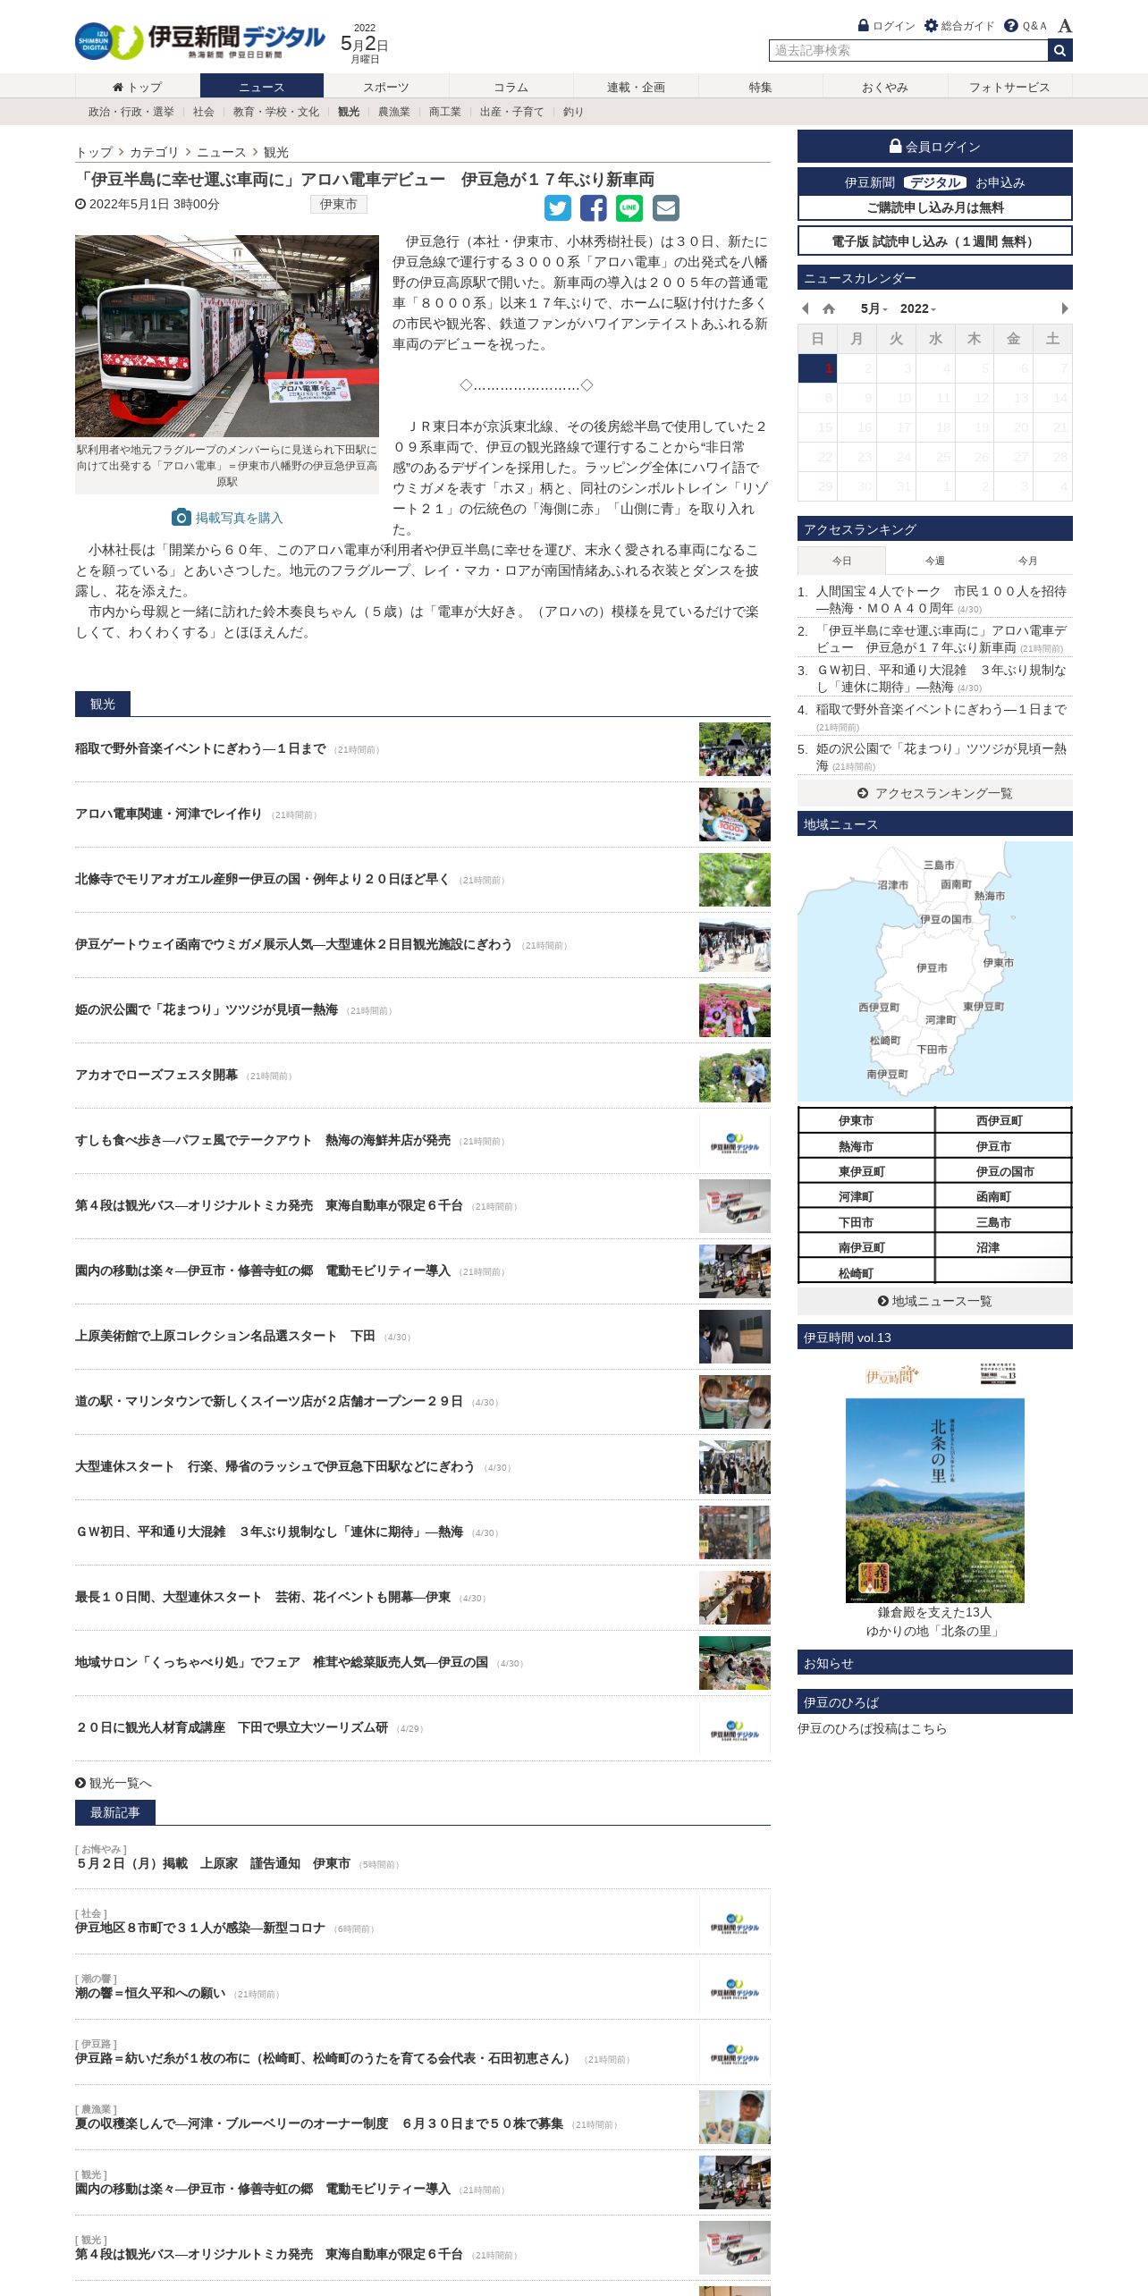Open latest article 伊豆地区８市町で３１人が感染

pos(200,1928)
